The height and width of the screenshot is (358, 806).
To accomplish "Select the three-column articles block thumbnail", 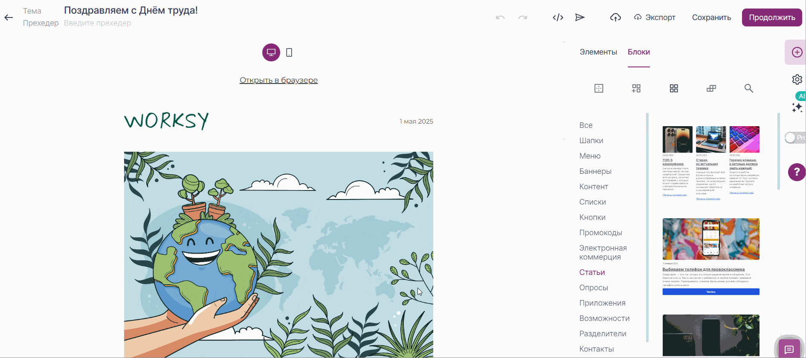I will 710,163.
